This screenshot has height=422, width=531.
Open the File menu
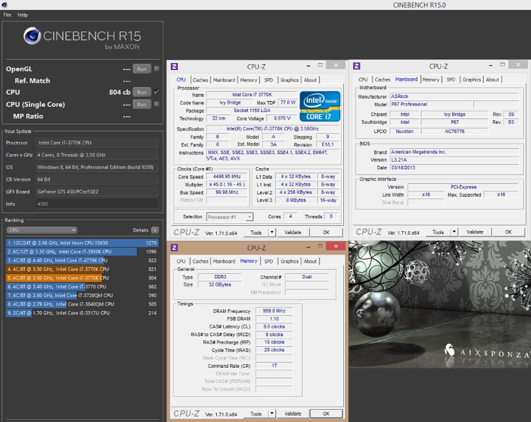[x=8, y=15]
